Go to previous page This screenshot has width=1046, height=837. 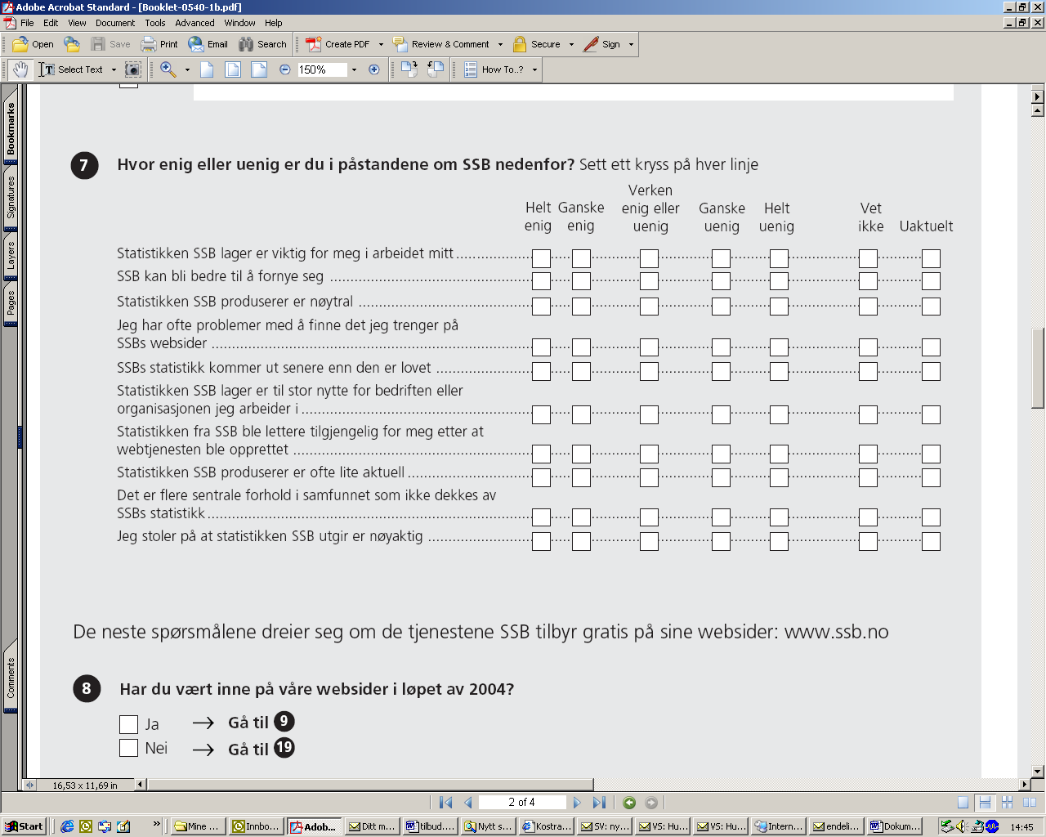tap(468, 803)
